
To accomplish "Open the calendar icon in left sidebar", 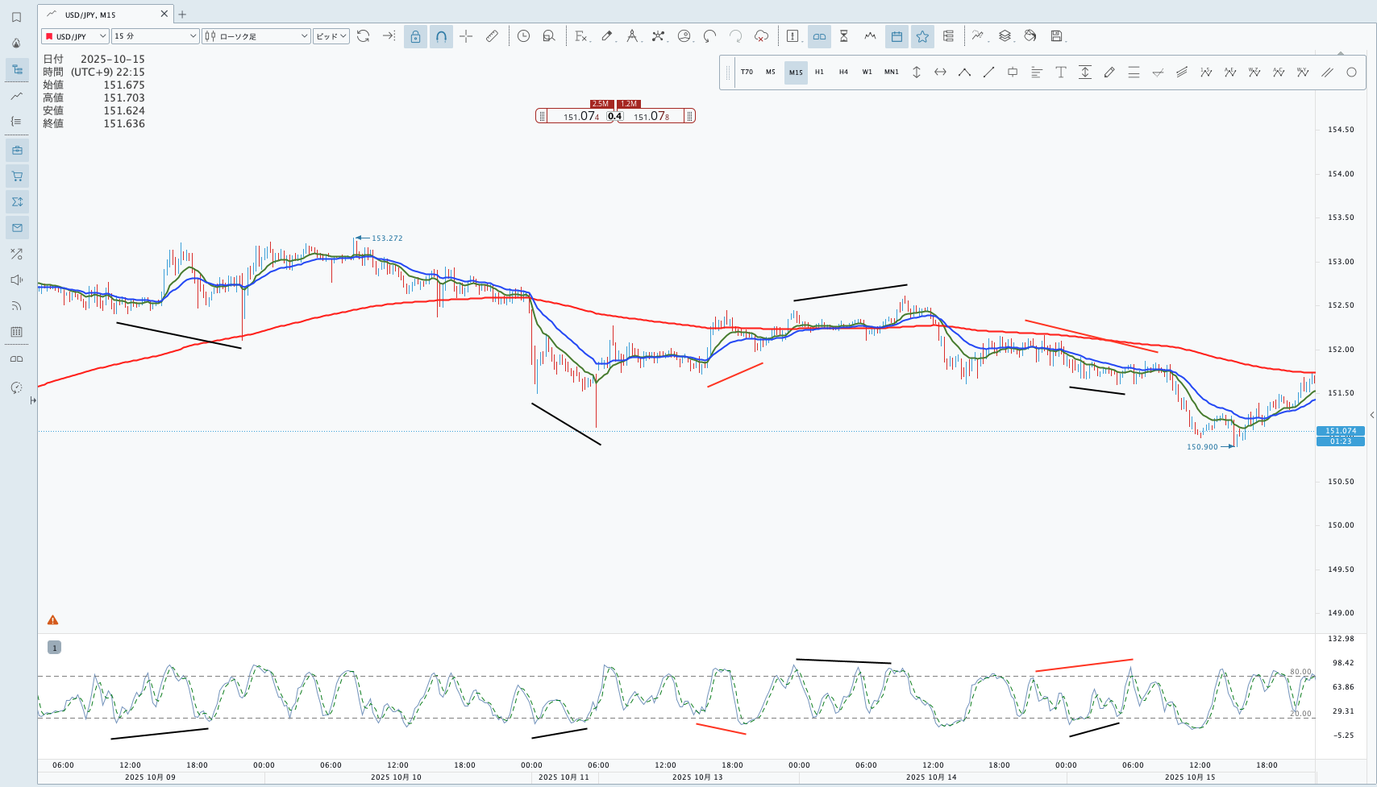I will (x=17, y=332).
